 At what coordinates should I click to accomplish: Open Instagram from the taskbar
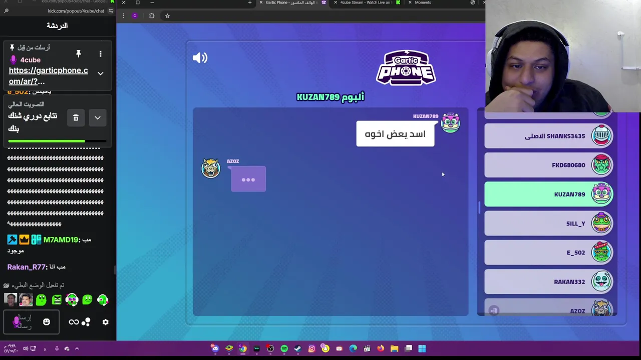(311, 348)
